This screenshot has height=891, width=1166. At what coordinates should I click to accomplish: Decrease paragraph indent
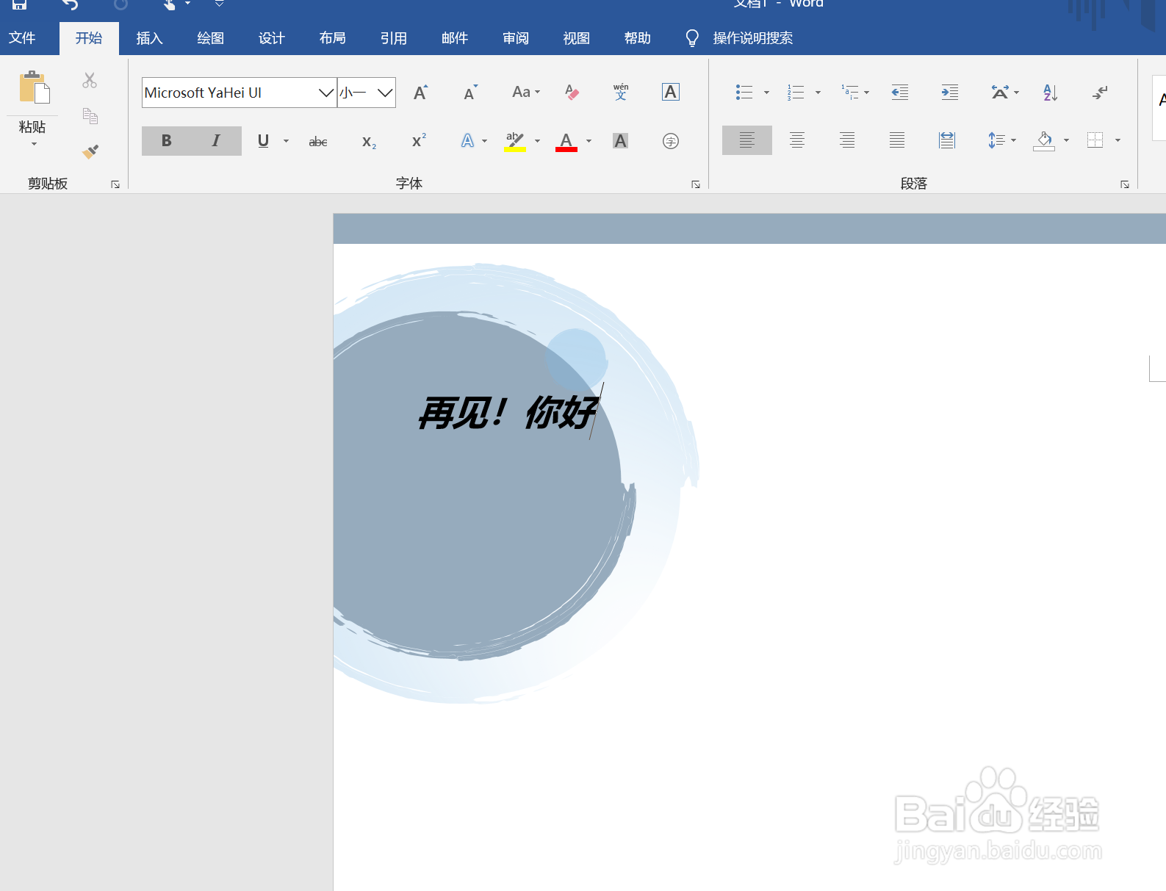pos(899,93)
